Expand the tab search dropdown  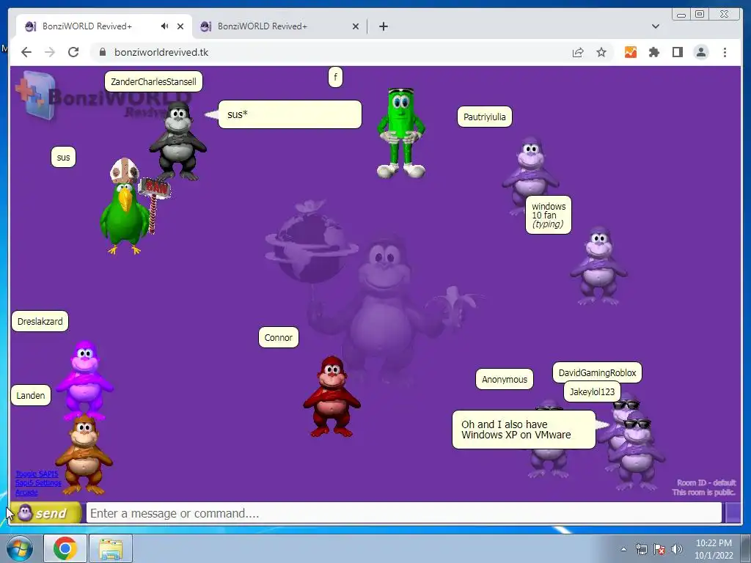tap(655, 26)
